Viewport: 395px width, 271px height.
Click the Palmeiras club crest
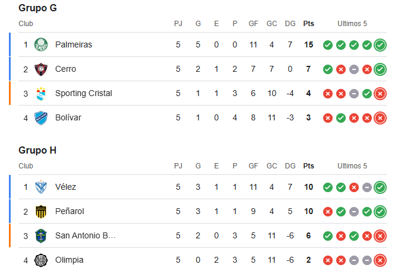pos(41,44)
